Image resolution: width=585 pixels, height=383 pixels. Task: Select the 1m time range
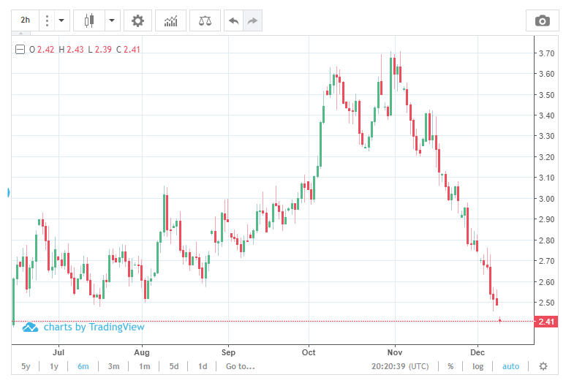(144, 366)
